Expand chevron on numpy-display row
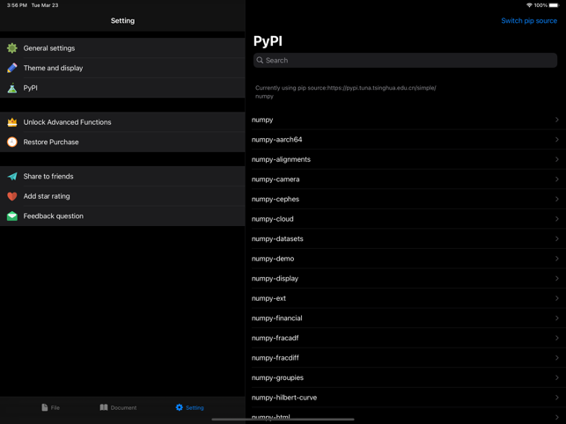The image size is (566, 424). [557, 278]
